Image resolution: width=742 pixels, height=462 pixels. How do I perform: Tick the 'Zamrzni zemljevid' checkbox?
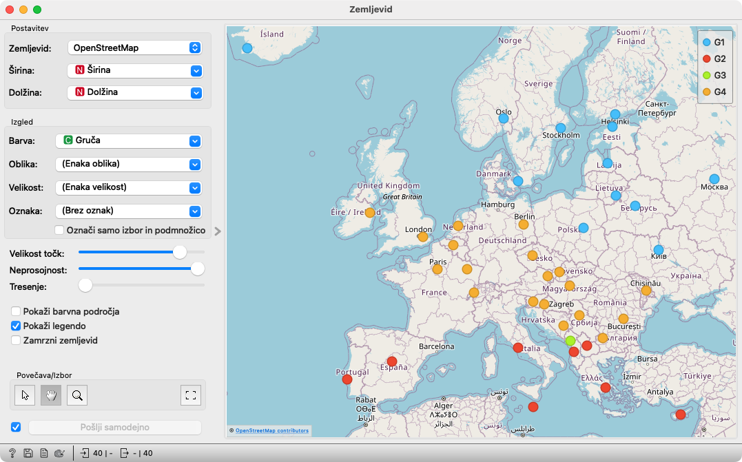[x=17, y=340]
